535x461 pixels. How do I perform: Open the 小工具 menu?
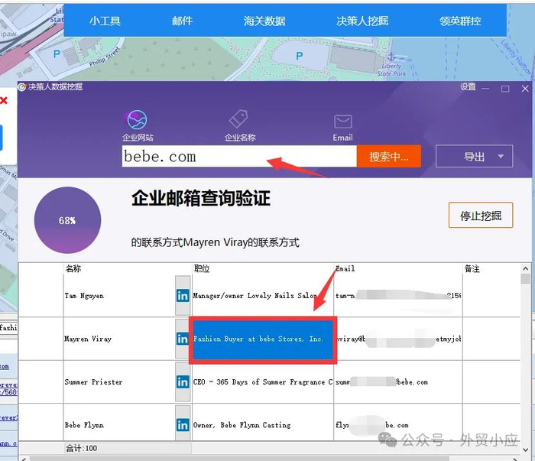[x=105, y=21]
